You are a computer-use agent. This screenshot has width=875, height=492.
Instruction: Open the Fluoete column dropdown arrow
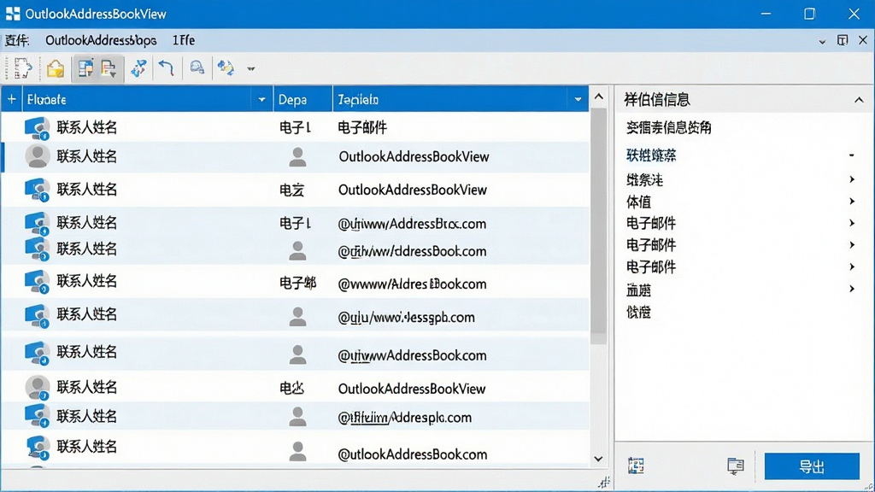(x=261, y=100)
